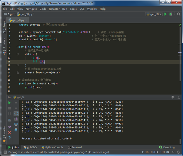Open Run panel help question mark
Image resolution: width=183 pixels, height=156 pixels.
coord(9,138)
